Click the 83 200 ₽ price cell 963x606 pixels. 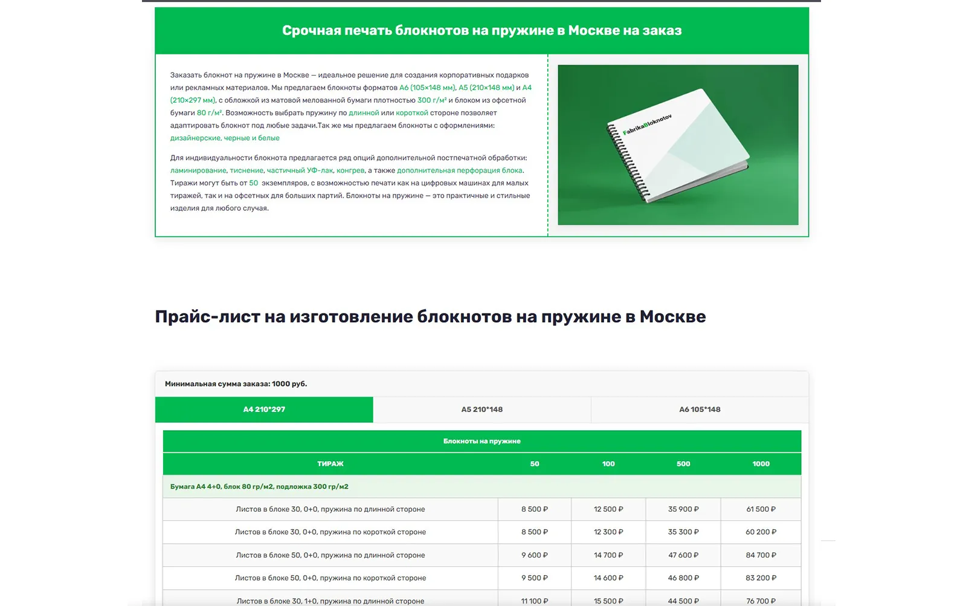point(761,578)
